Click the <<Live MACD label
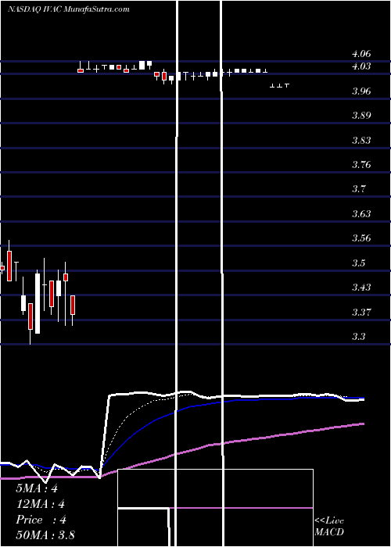391x547 pixels. coord(329,527)
